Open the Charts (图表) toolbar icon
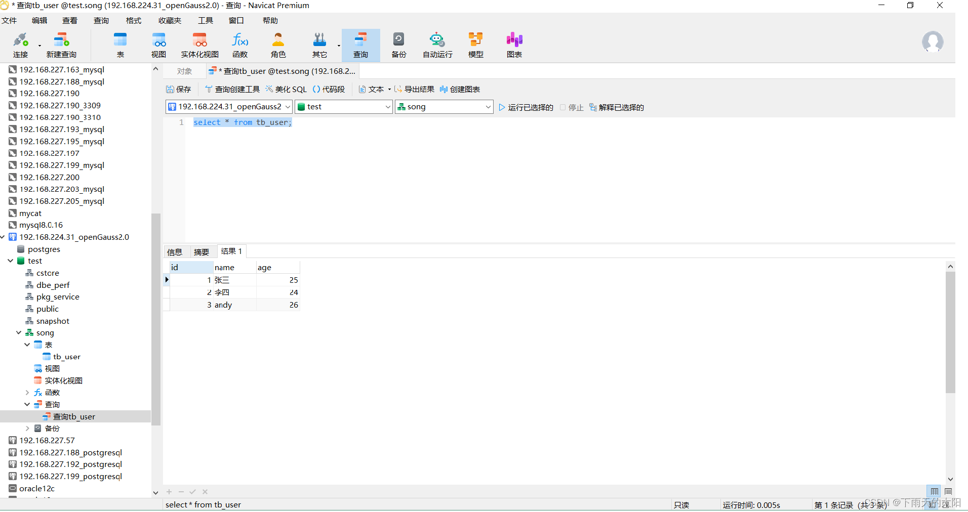This screenshot has height=512, width=968. 514,45
